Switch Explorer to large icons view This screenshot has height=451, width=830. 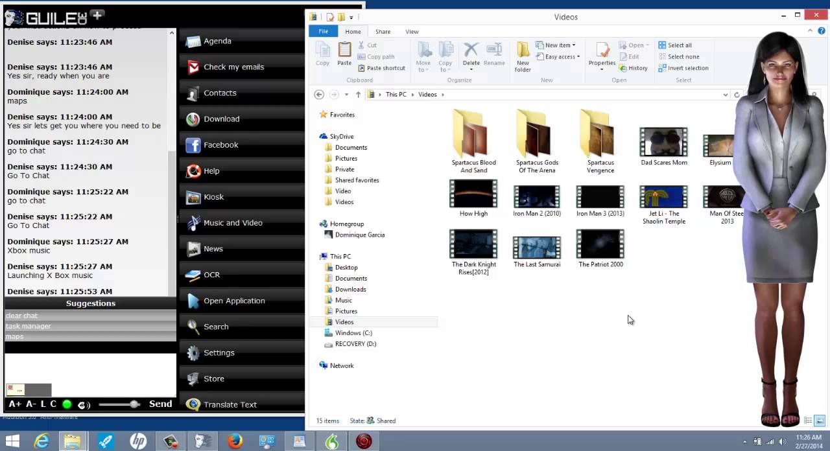(x=820, y=421)
